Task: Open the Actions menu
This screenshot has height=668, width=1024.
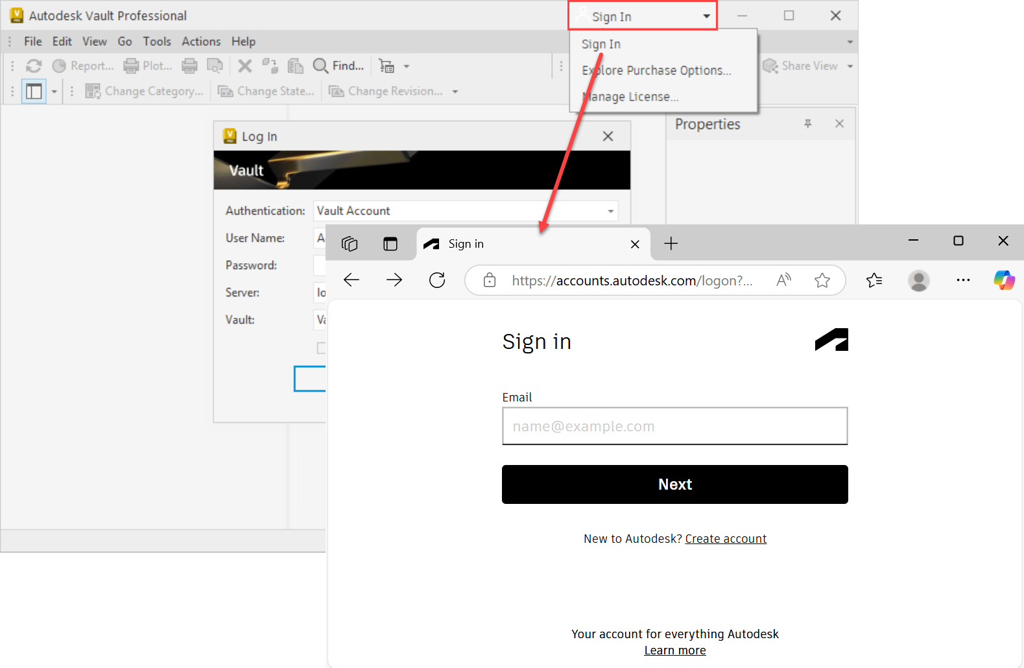Action: [x=201, y=42]
